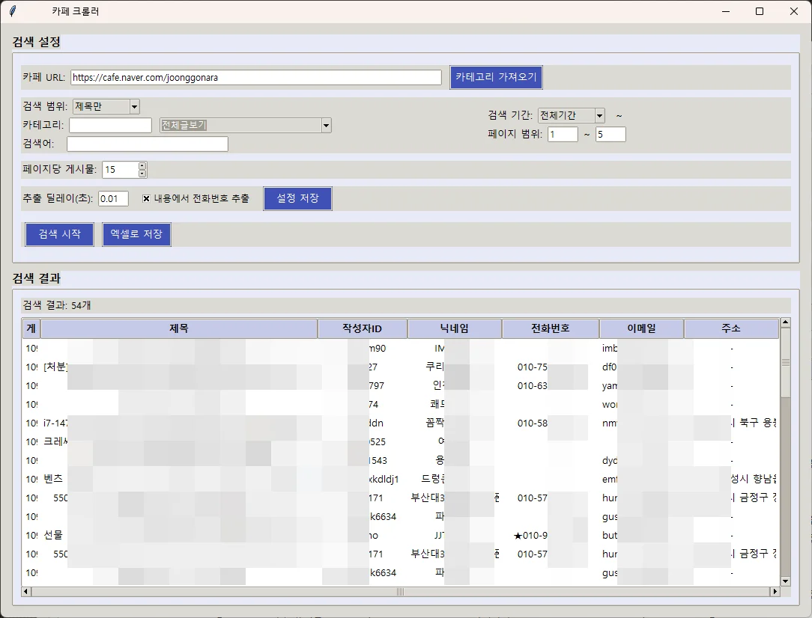Screen dimensions: 812x618
Task: Click page range end field showing 5
Action: tap(610, 135)
